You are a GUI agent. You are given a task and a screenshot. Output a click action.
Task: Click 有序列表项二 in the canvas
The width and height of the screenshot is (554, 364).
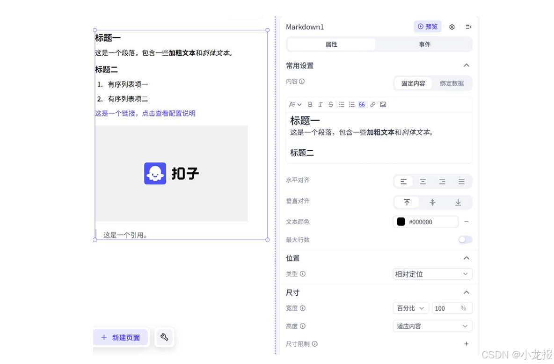click(x=128, y=99)
